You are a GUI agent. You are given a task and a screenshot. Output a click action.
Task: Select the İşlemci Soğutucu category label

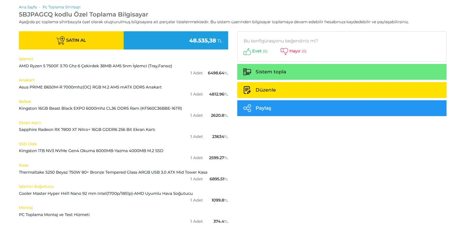click(36, 186)
